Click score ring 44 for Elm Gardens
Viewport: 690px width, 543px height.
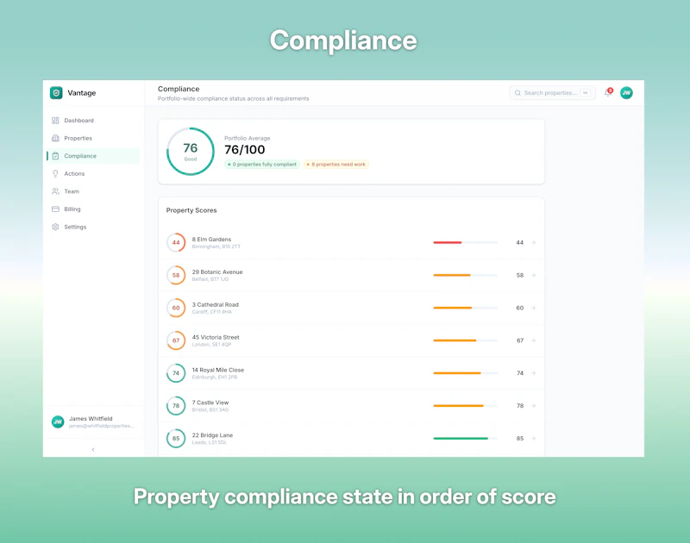pyautogui.click(x=176, y=243)
